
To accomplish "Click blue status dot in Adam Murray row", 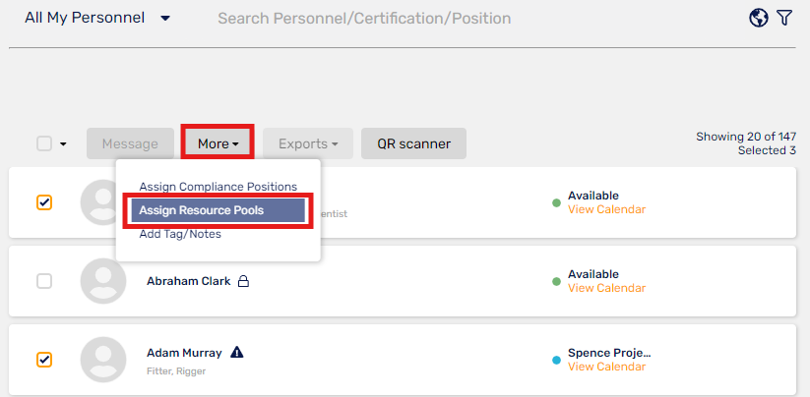I will [556, 361].
